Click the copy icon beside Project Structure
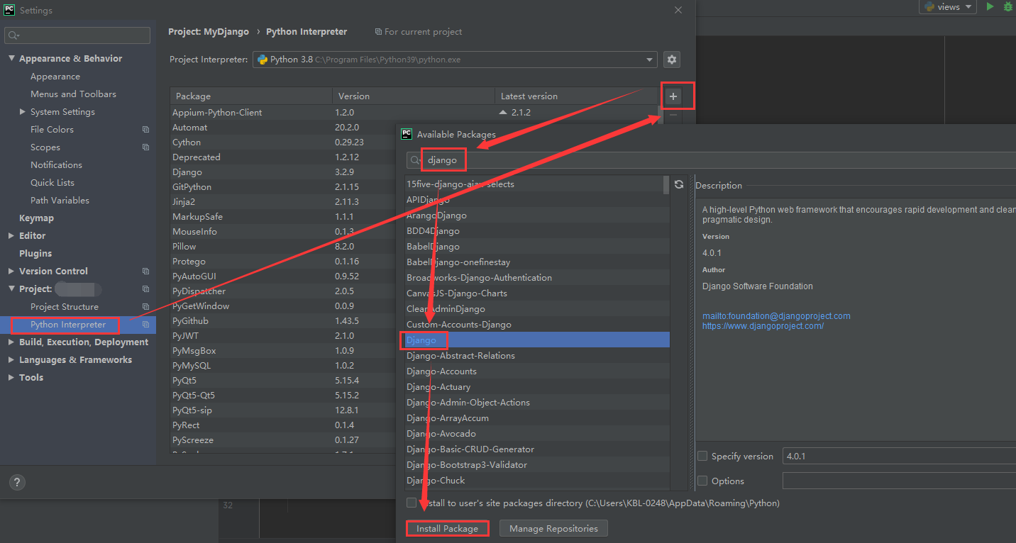Image resolution: width=1016 pixels, height=543 pixels. coord(145,307)
